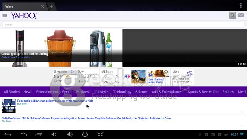Click the Yahoo search input field

pos(123,25)
